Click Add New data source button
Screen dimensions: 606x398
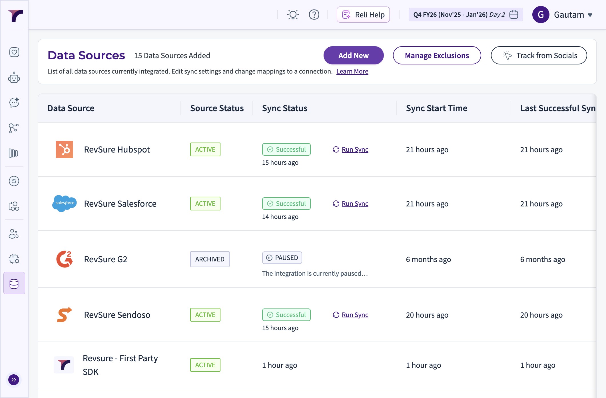tap(353, 55)
